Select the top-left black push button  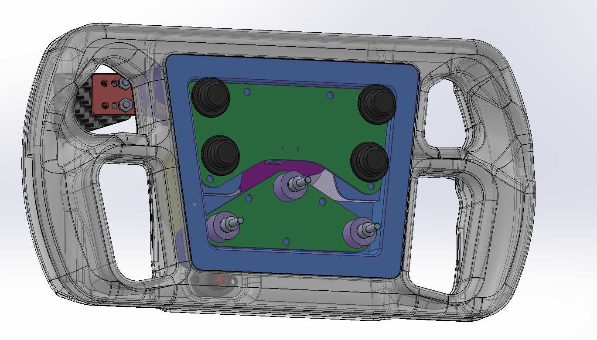[x=211, y=97]
